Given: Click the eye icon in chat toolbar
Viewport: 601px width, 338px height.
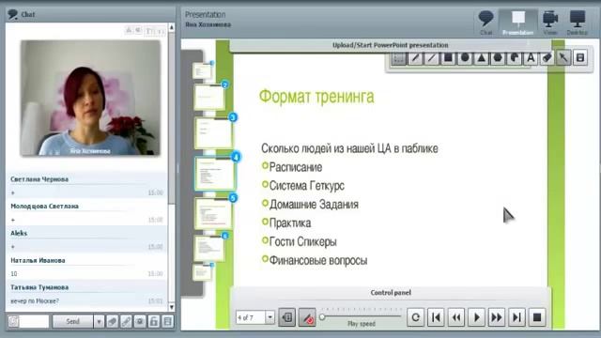Looking at the screenshot, I should pos(140,321).
